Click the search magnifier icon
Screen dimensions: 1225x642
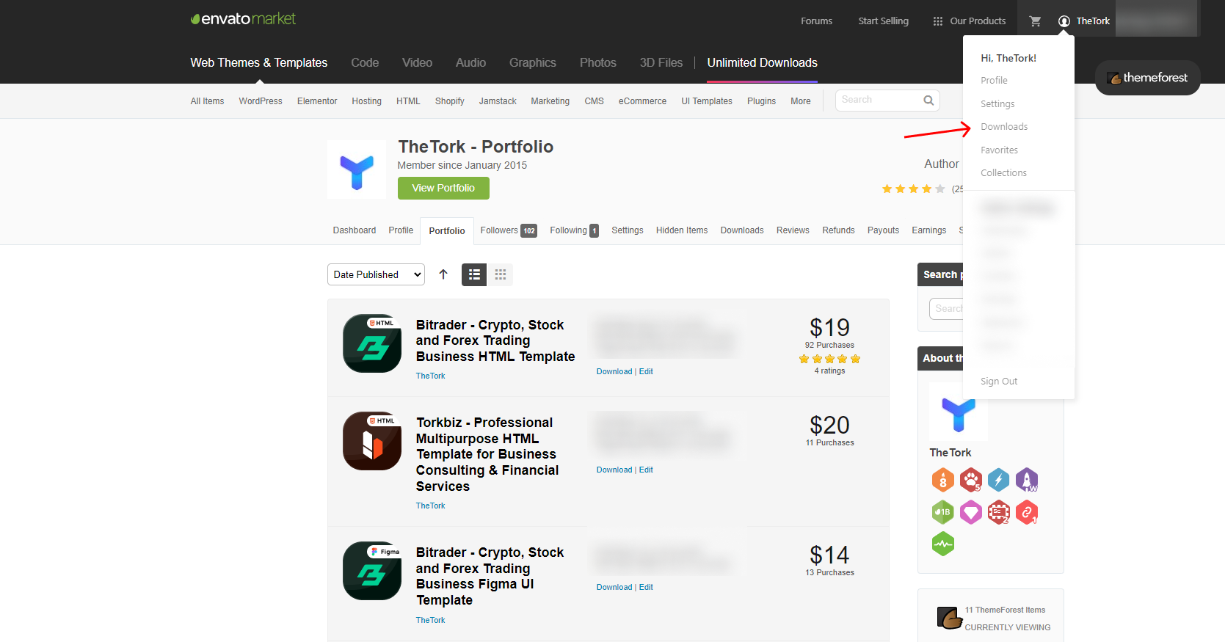pos(928,101)
